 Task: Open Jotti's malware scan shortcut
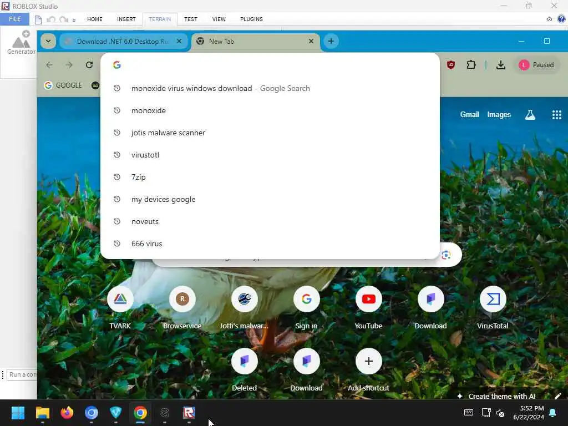point(244,308)
